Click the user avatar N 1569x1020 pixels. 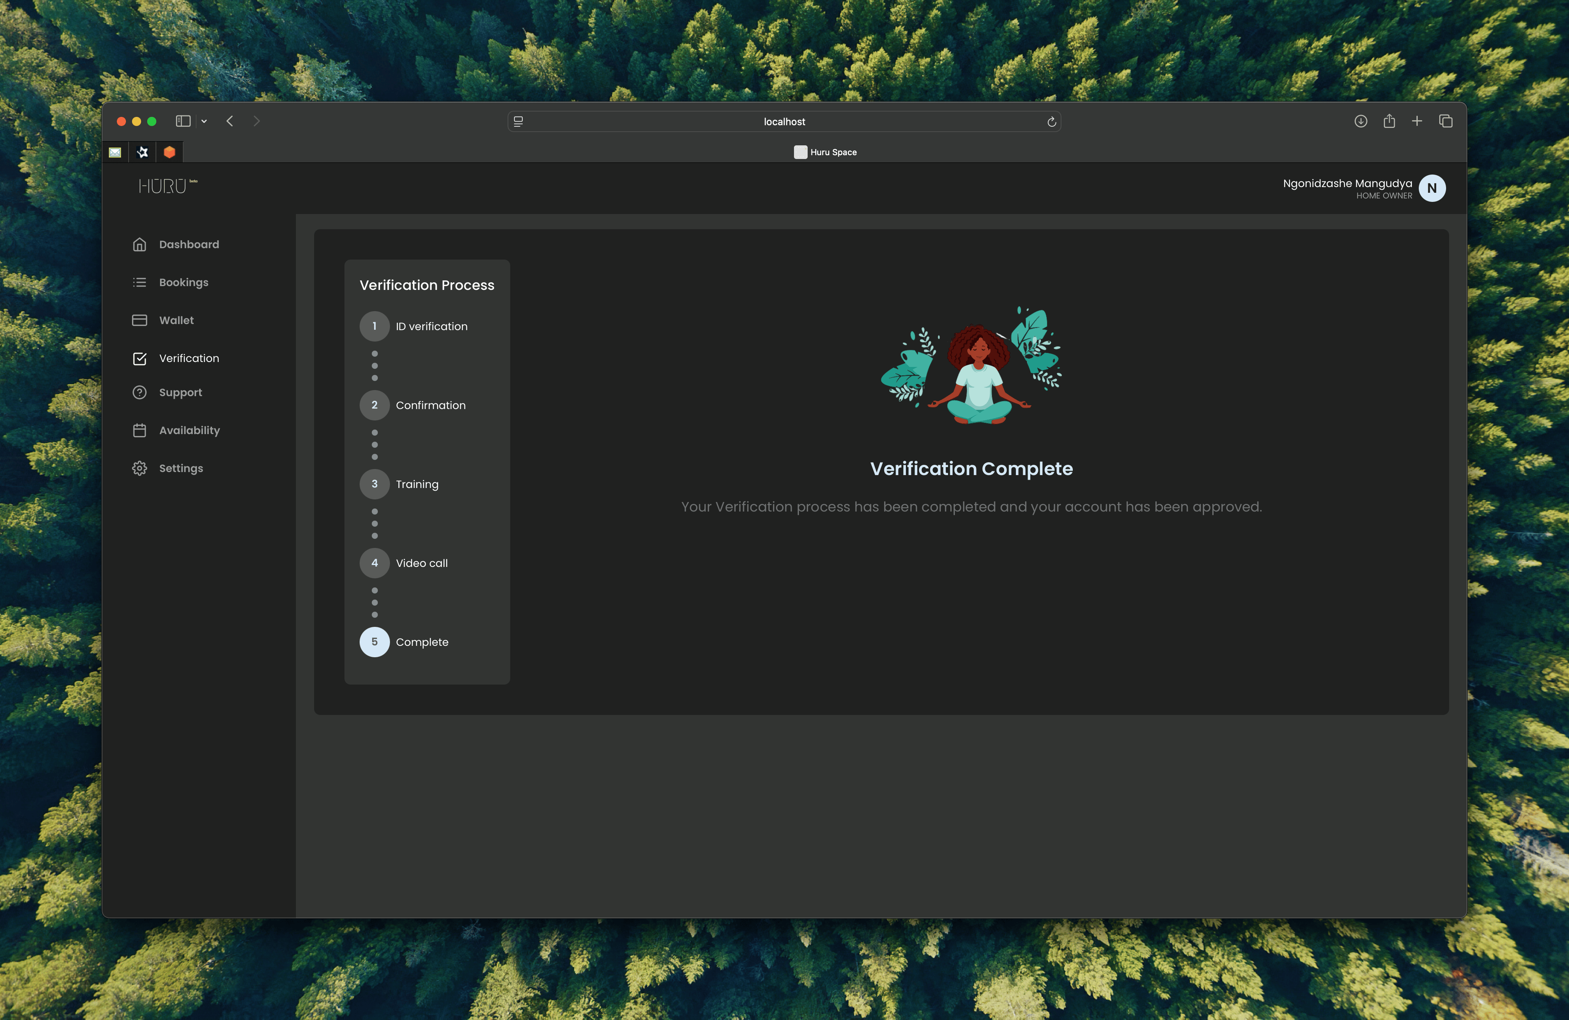[x=1432, y=189]
